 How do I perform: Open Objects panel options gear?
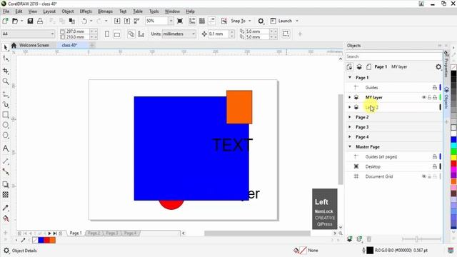click(438, 67)
